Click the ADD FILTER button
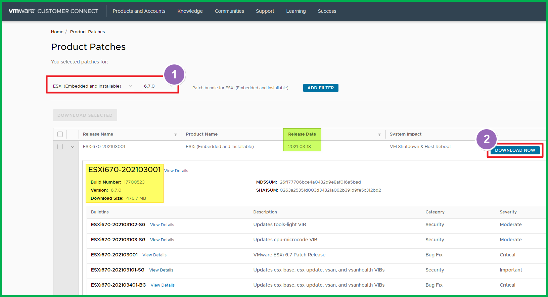The image size is (548, 297). pos(321,88)
